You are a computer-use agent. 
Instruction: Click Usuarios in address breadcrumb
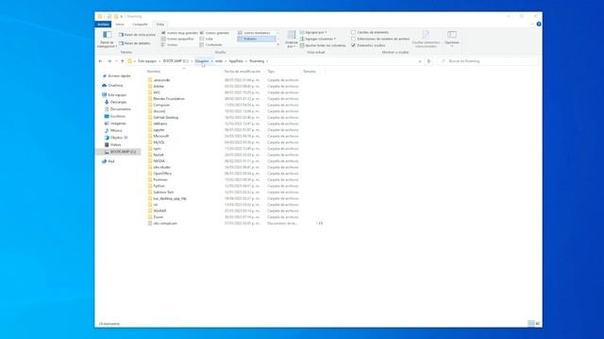[x=202, y=61]
